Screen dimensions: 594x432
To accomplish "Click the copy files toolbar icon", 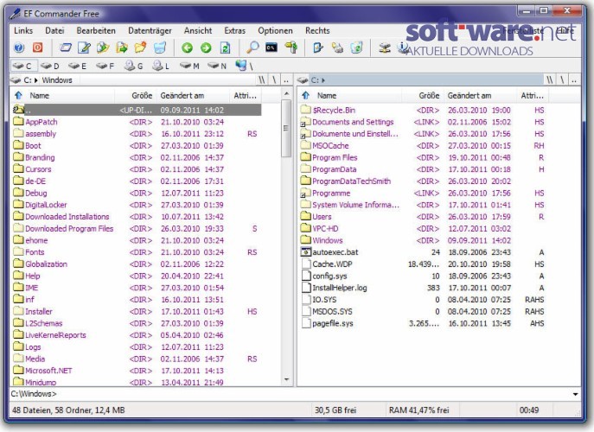I will pos(103,48).
